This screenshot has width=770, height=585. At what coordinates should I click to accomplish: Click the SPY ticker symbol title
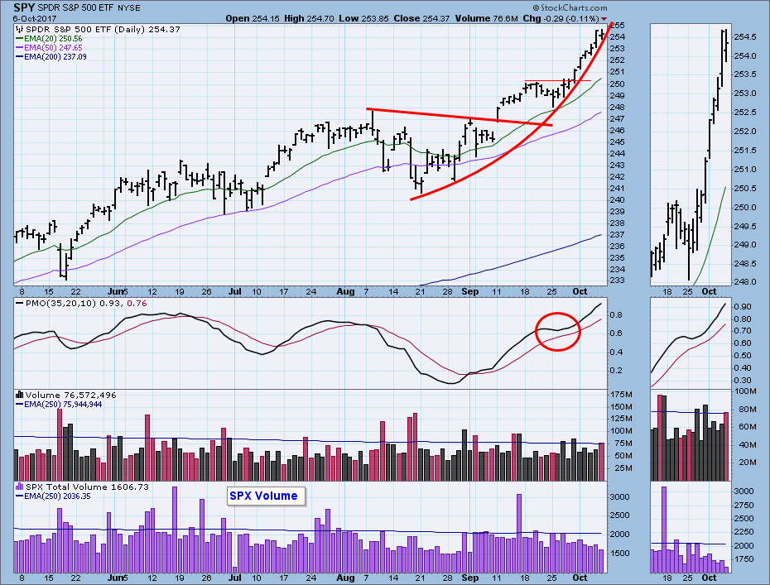coord(24,7)
